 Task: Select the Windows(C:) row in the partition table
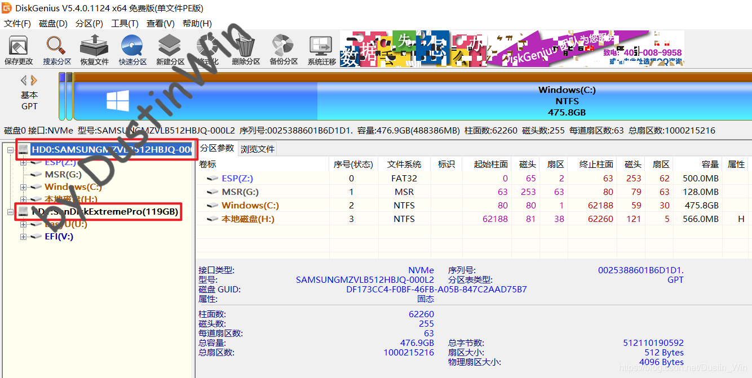[x=474, y=206]
